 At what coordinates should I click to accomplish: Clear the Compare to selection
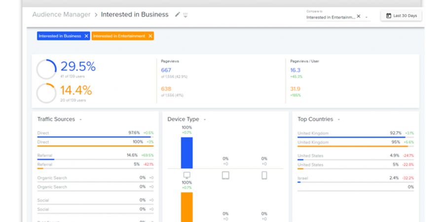coord(359,16)
